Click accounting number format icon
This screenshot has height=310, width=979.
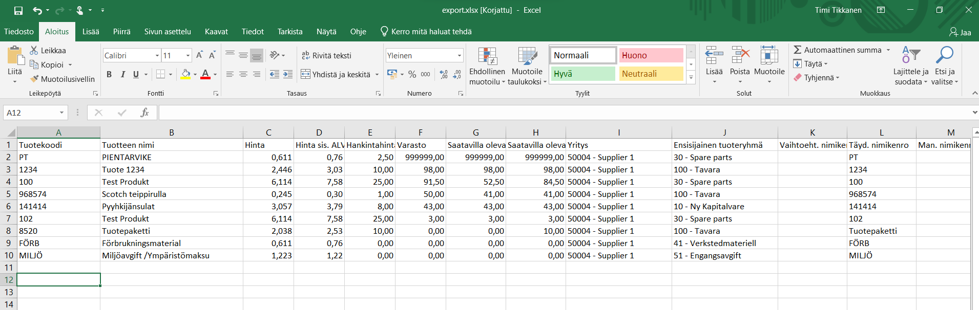(392, 74)
